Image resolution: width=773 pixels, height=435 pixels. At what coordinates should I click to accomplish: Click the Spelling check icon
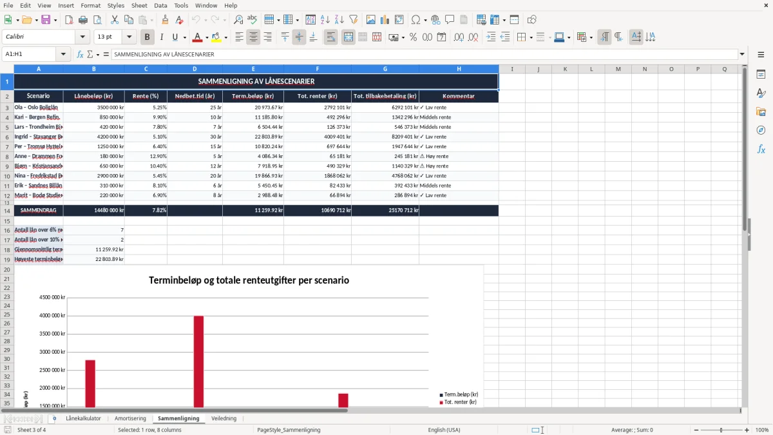pyautogui.click(x=253, y=20)
